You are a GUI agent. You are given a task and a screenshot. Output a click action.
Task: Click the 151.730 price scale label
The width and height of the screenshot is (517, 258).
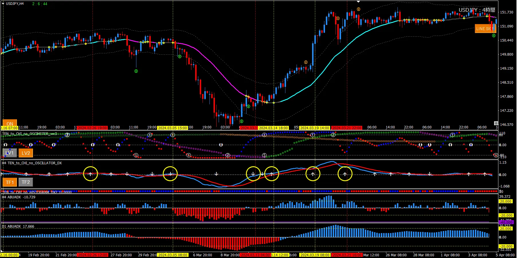[x=507, y=12]
